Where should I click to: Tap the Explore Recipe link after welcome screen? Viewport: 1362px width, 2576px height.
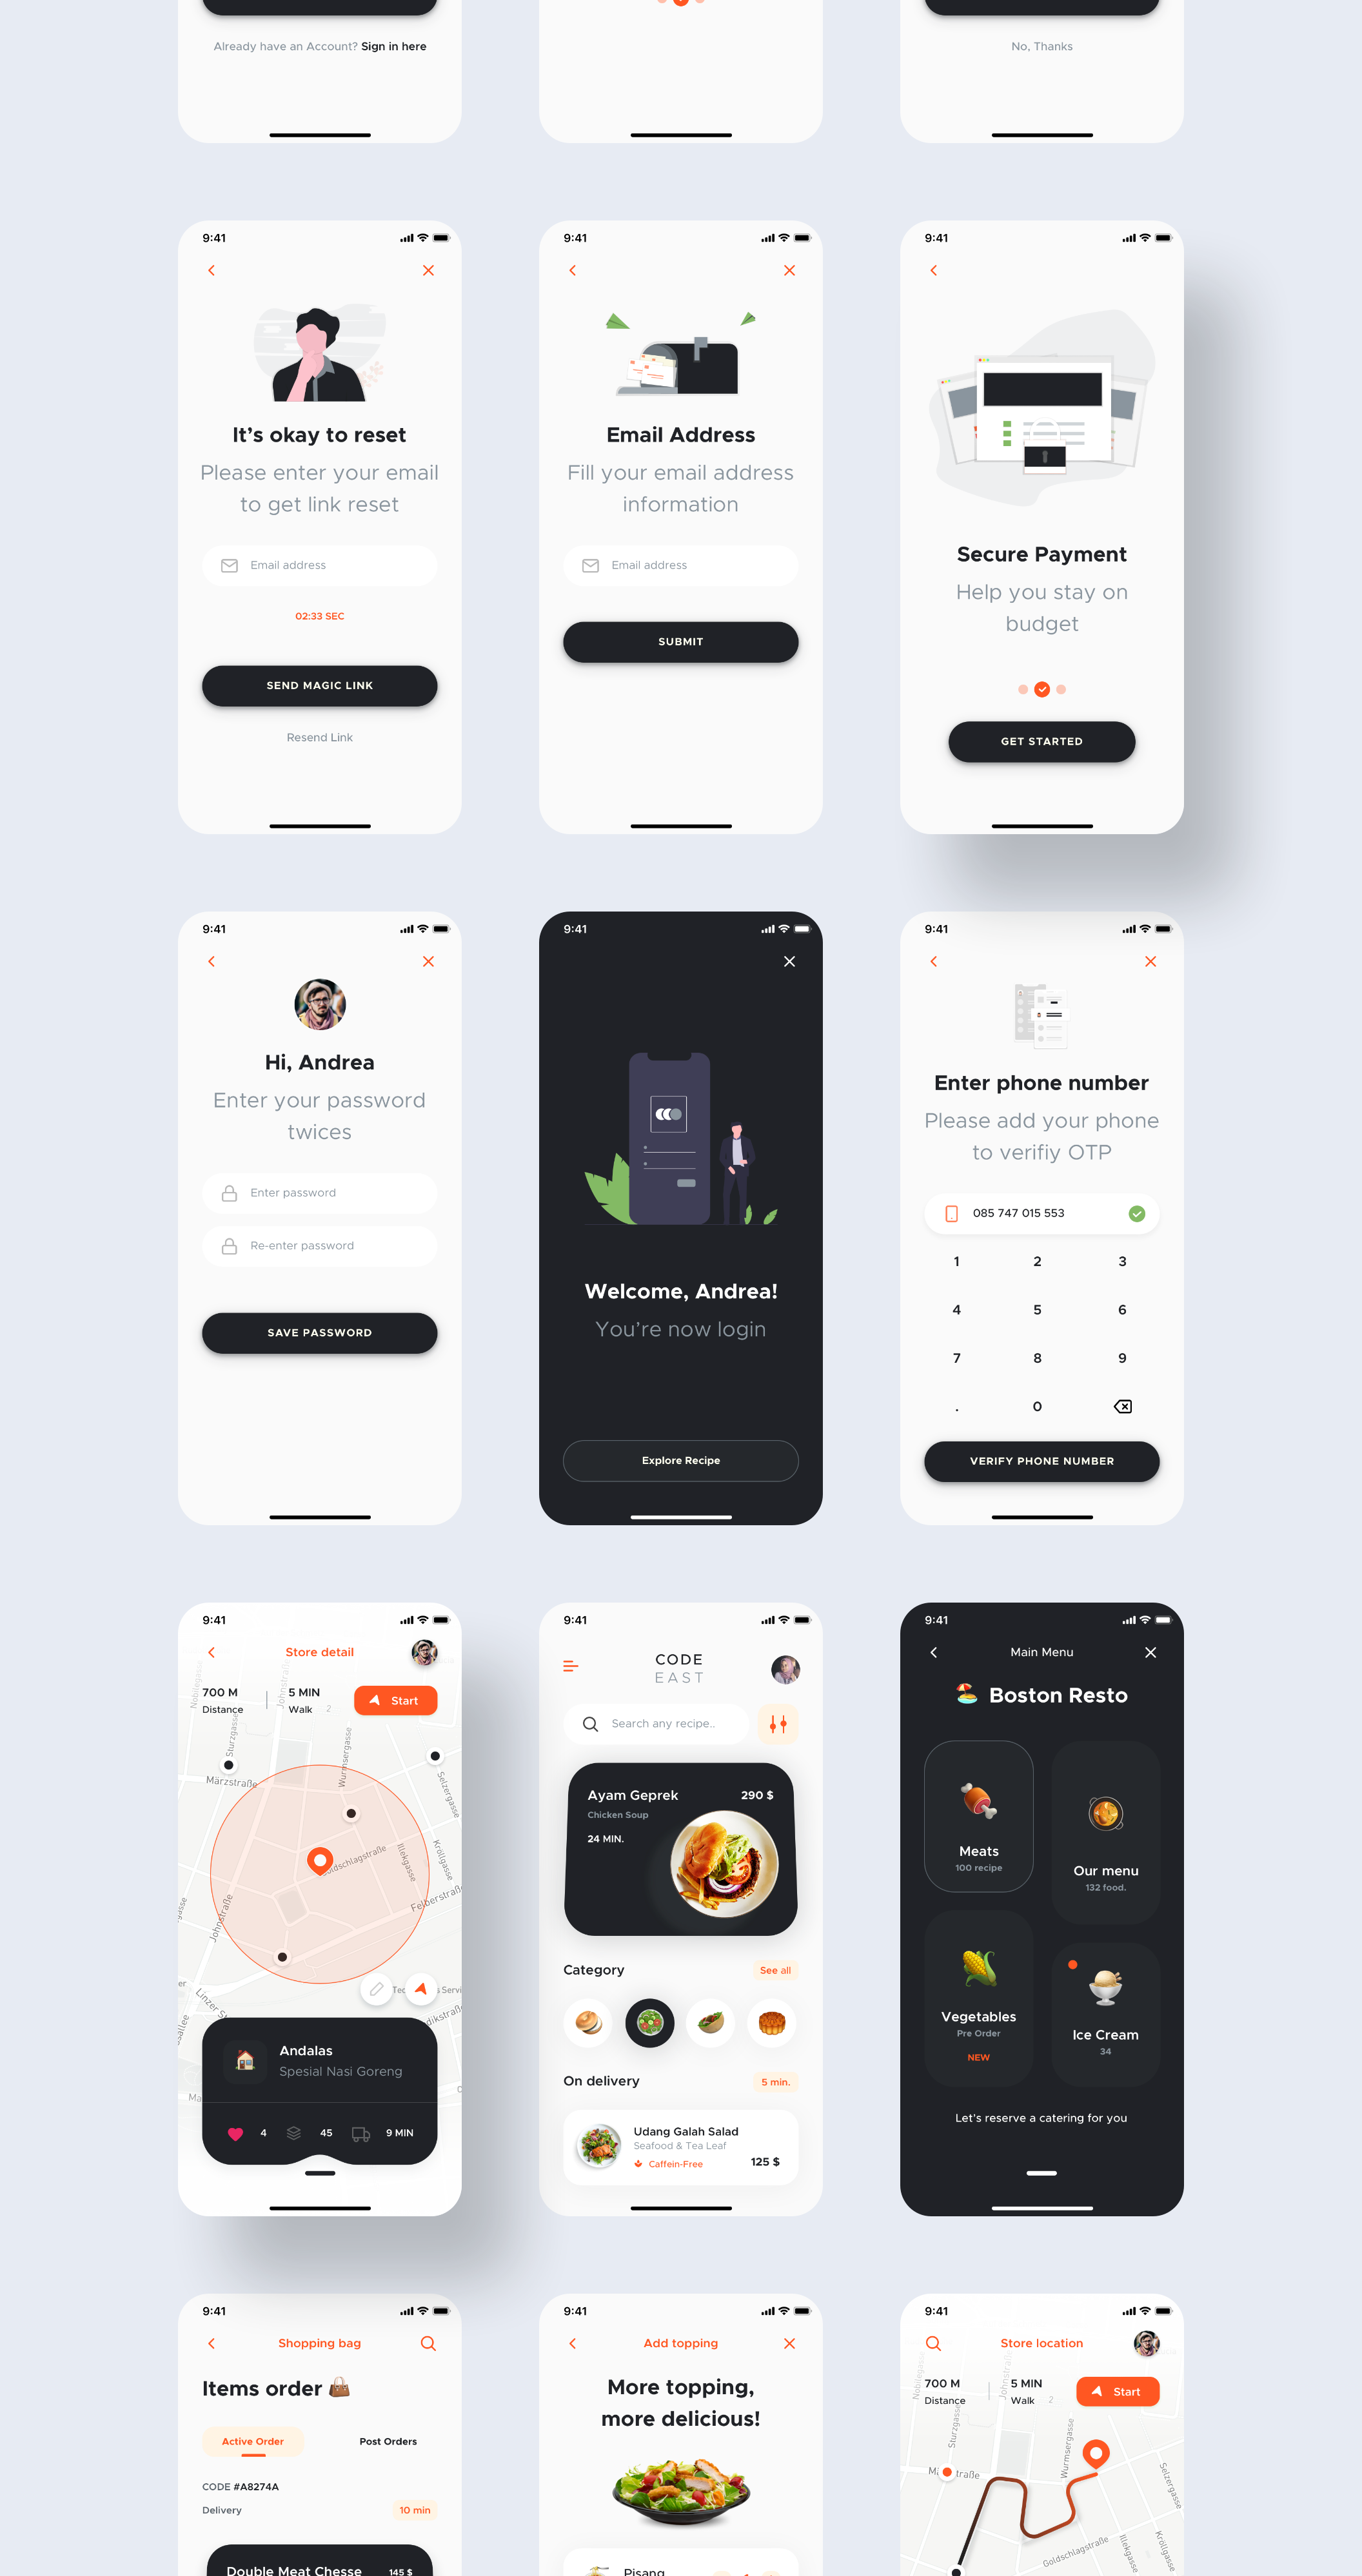click(x=680, y=1460)
